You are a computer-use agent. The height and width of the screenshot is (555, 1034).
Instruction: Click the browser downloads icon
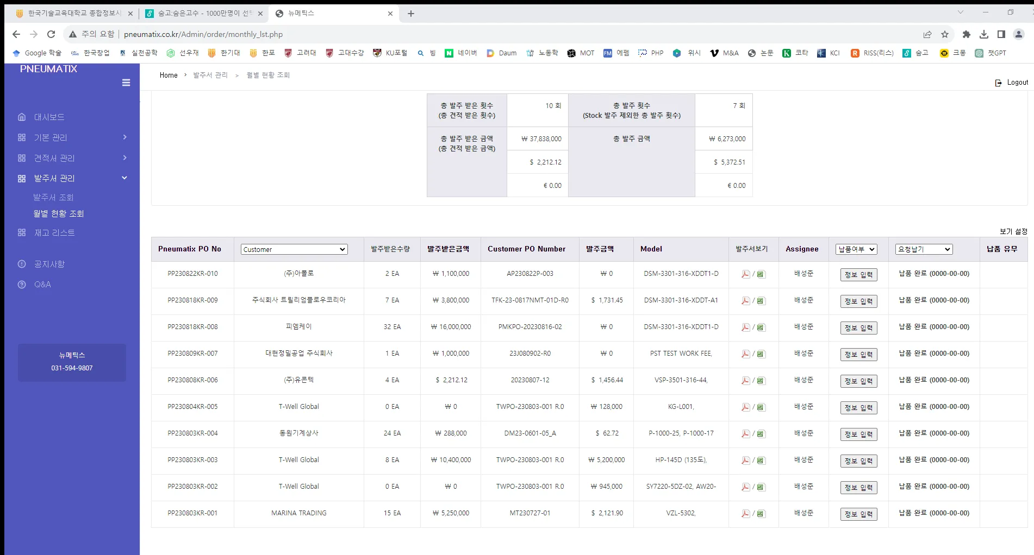983,34
